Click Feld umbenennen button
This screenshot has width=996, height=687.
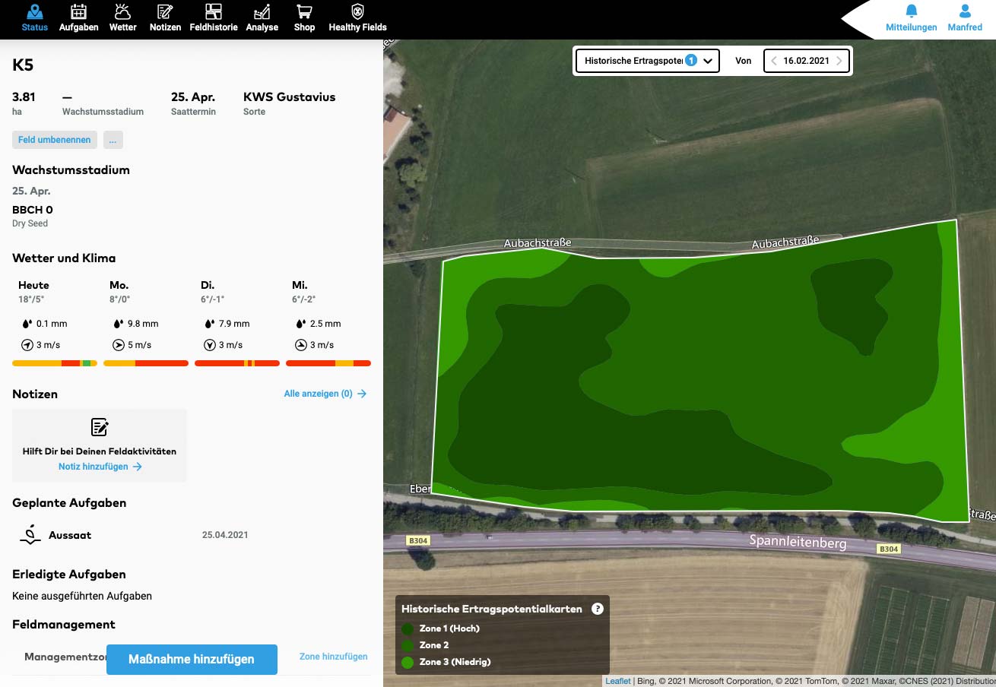[x=55, y=140]
